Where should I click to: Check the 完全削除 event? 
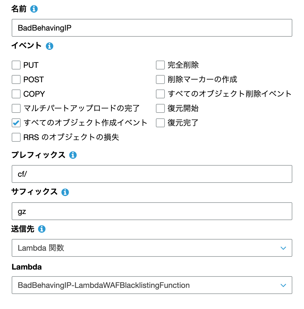point(160,65)
